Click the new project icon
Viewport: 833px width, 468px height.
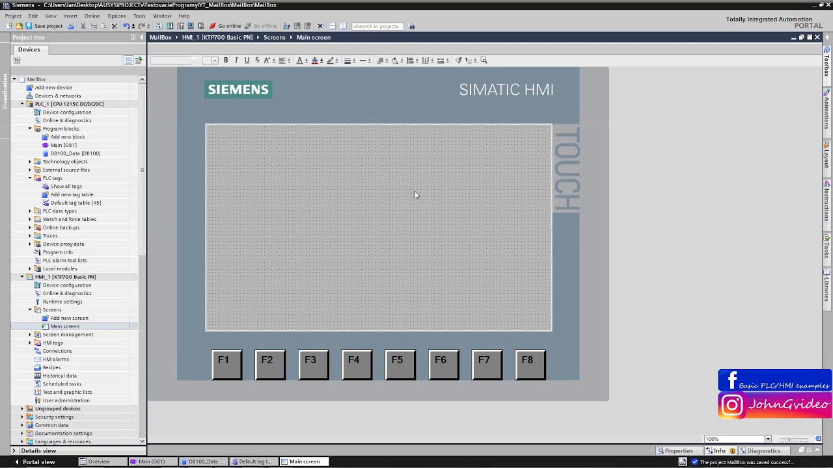(9, 26)
